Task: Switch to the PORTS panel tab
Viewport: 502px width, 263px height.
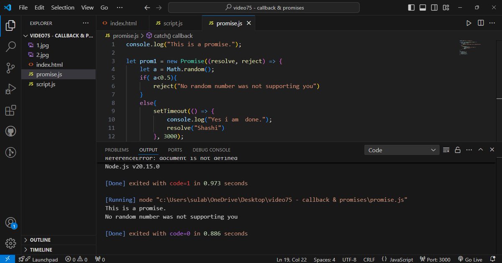Action: (x=175, y=150)
